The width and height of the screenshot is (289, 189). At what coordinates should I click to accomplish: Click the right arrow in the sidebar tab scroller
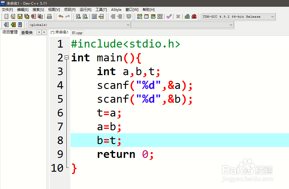coord(44,32)
